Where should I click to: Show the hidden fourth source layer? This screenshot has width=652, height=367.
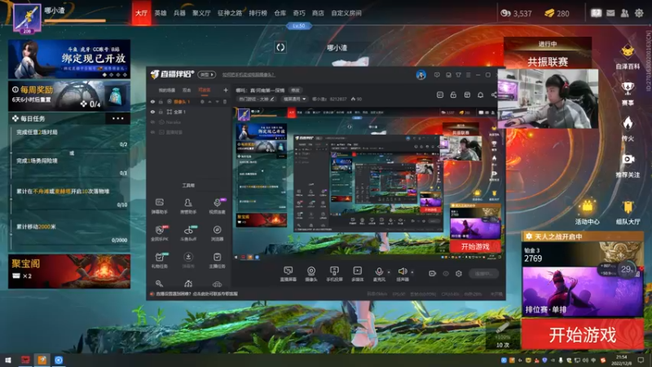click(152, 132)
